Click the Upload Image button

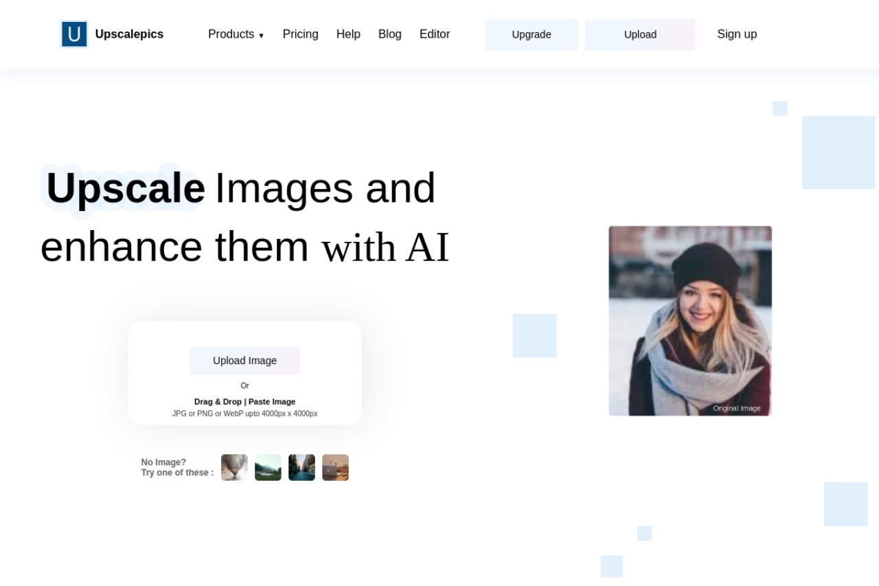click(x=244, y=361)
